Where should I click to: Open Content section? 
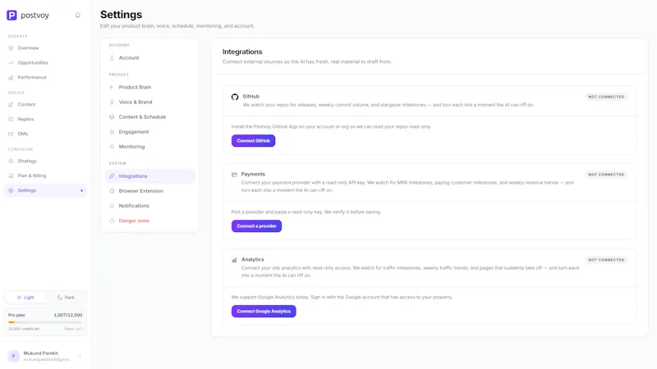45,105
